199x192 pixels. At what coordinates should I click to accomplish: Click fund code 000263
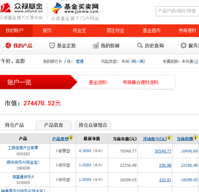click(x=23, y=154)
